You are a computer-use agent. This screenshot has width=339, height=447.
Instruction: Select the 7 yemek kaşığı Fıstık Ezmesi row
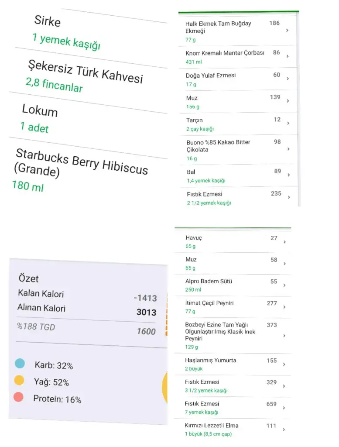pyautogui.click(x=223, y=408)
